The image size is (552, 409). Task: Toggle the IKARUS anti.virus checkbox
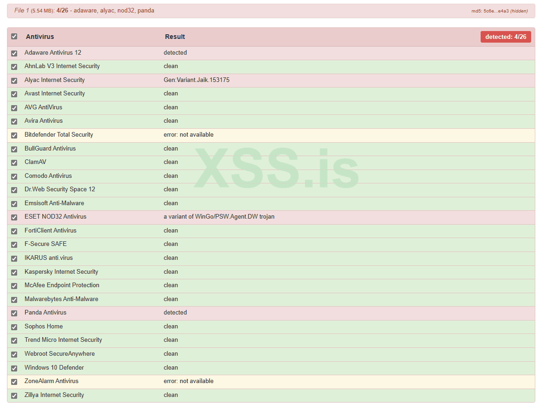[x=14, y=259]
